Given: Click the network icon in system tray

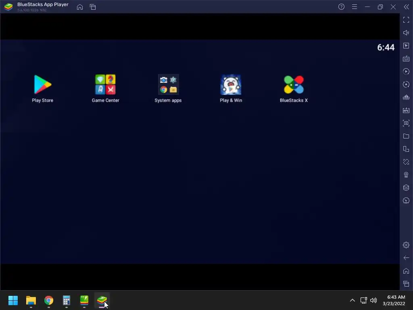Looking at the screenshot, I should (x=364, y=300).
